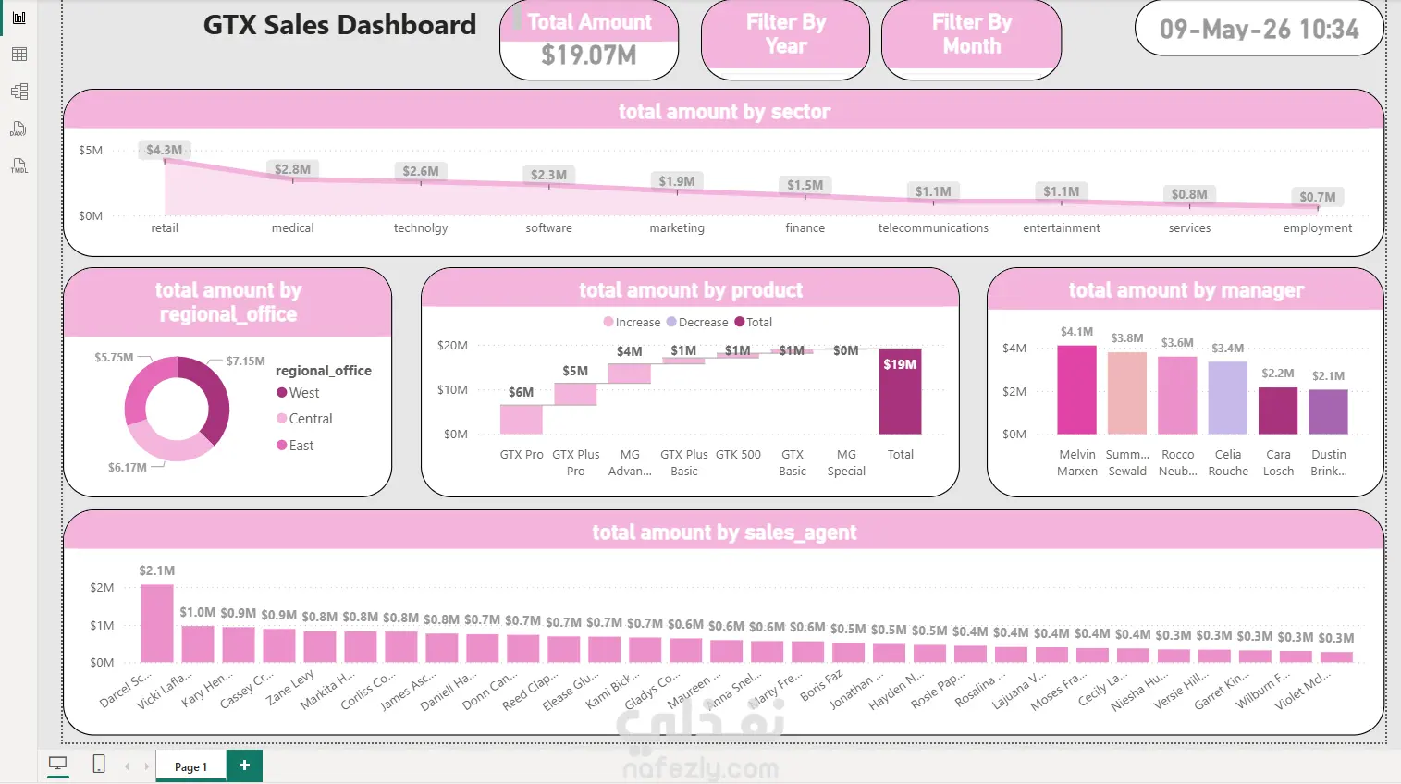Image resolution: width=1401 pixels, height=784 pixels.
Task: Select desktop layout icon at bottom
Action: pos(58,765)
